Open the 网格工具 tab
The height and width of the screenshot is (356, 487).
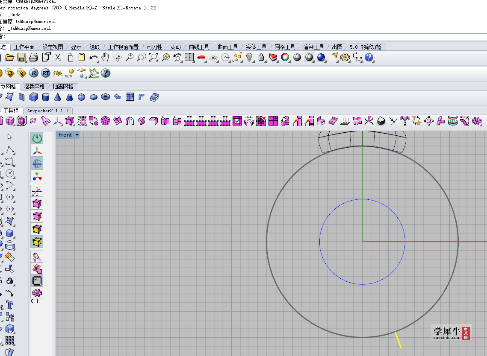pos(285,47)
